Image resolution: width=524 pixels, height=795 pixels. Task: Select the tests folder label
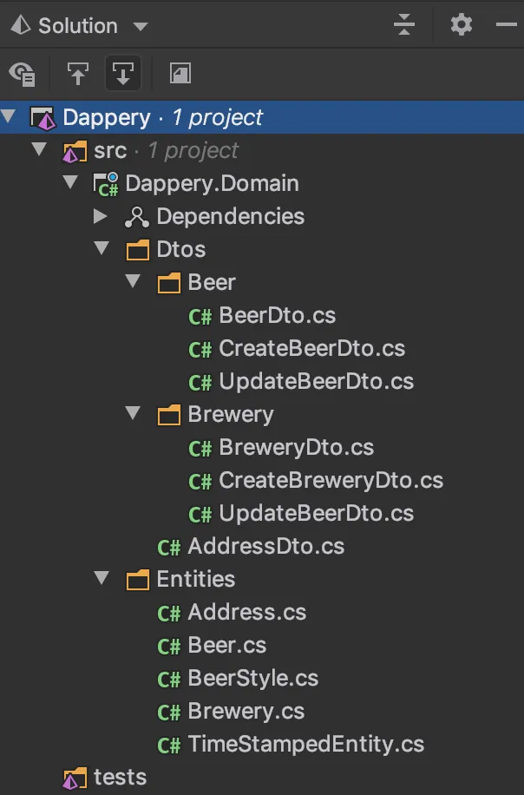tap(120, 777)
